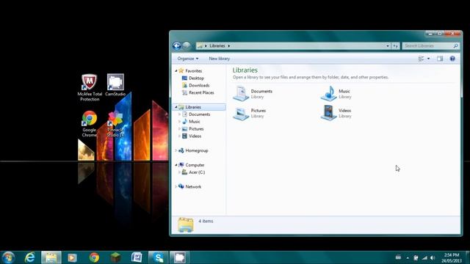
Task: Open the taskbar clock and date
Action: [452, 257]
